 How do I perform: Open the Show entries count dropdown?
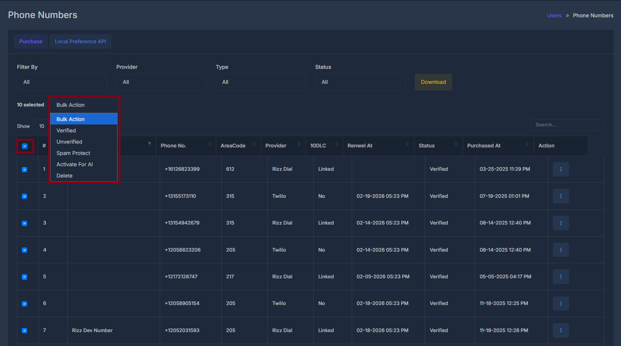(x=41, y=126)
